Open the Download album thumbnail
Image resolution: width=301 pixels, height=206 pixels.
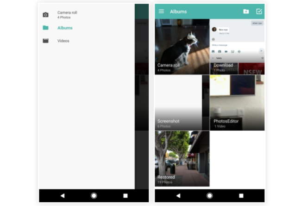coord(237,47)
